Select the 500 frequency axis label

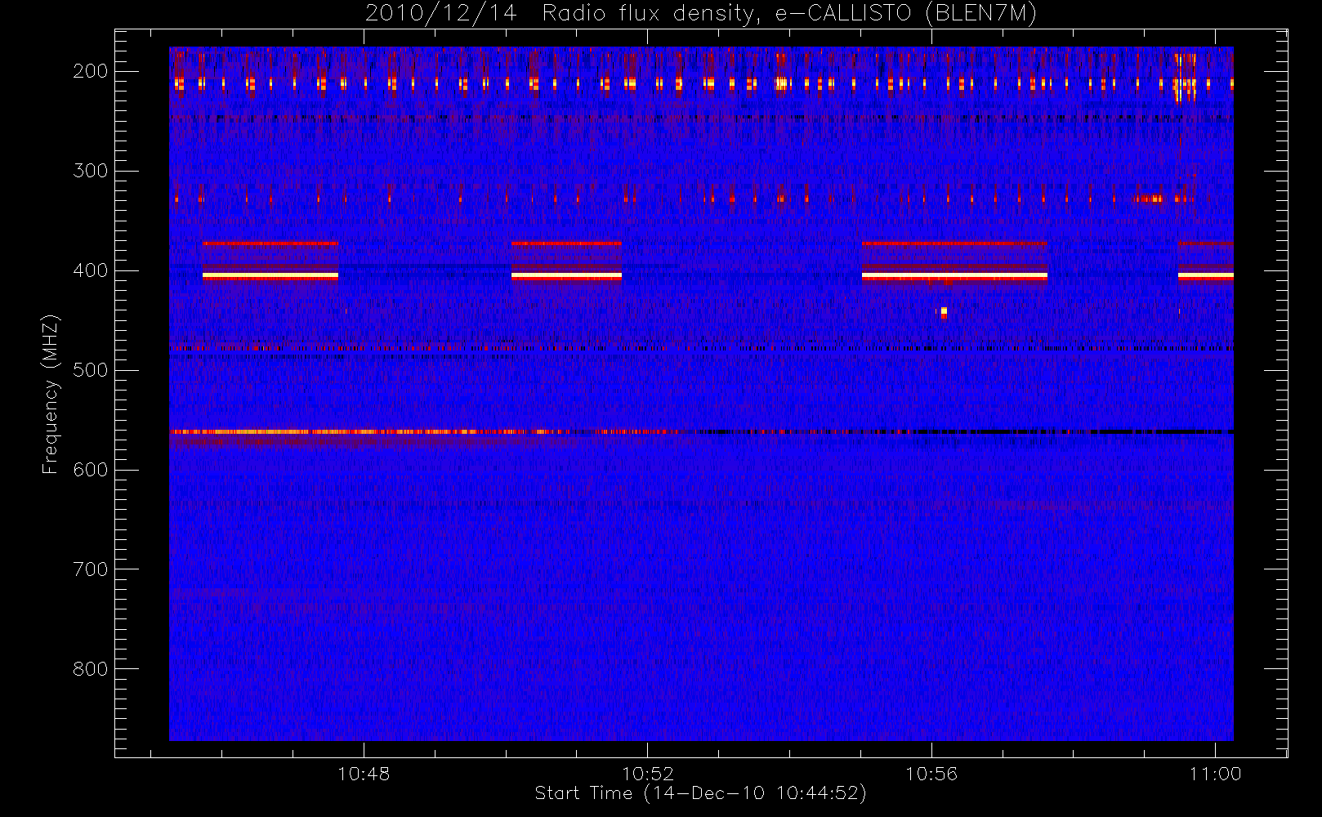coord(90,370)
